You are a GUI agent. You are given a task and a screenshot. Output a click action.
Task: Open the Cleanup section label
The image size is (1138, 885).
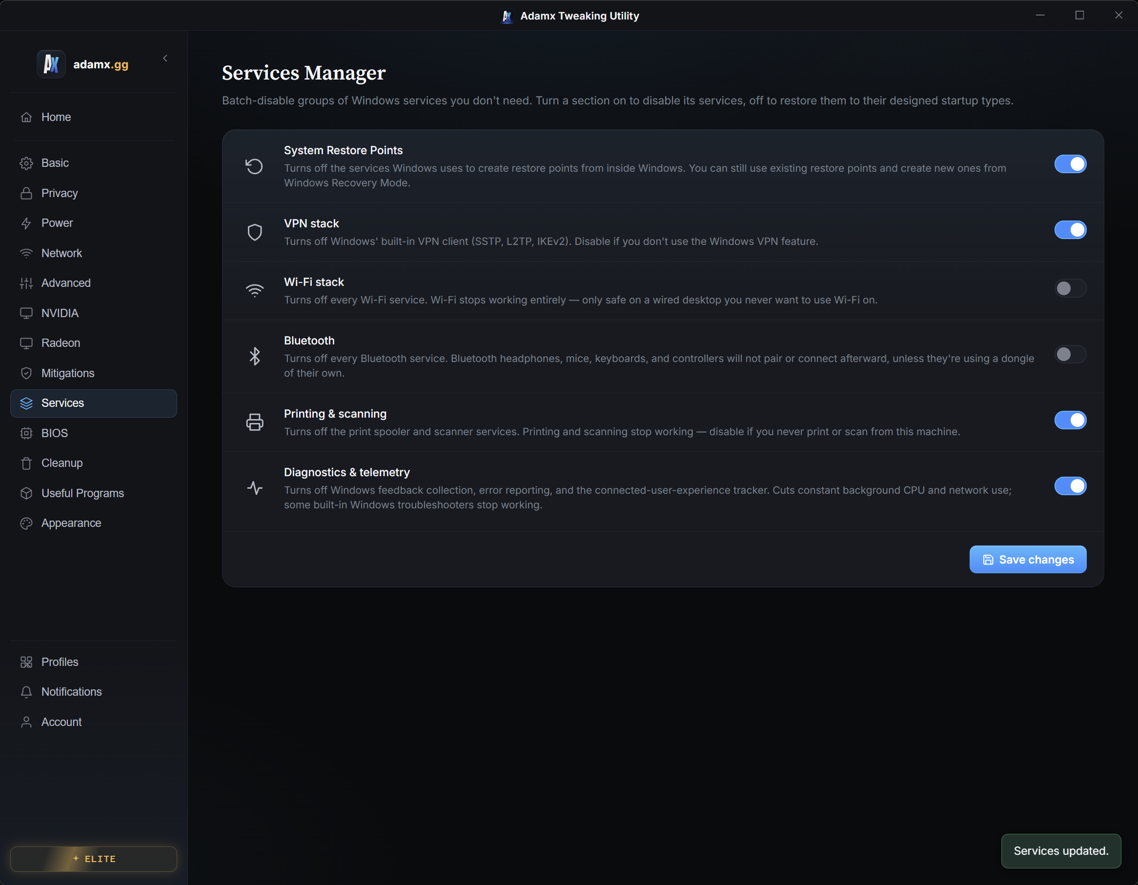pyautogui.click(x=62, y=463)
